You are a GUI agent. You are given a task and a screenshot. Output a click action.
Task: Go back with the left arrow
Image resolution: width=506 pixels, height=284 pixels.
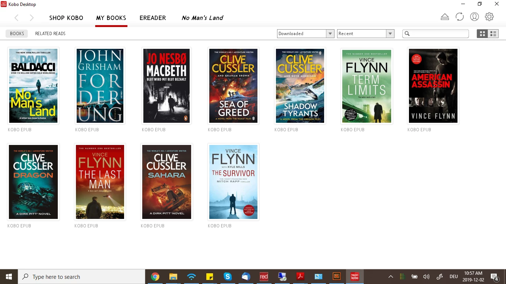pyautogui.click(x=16, y=18)
